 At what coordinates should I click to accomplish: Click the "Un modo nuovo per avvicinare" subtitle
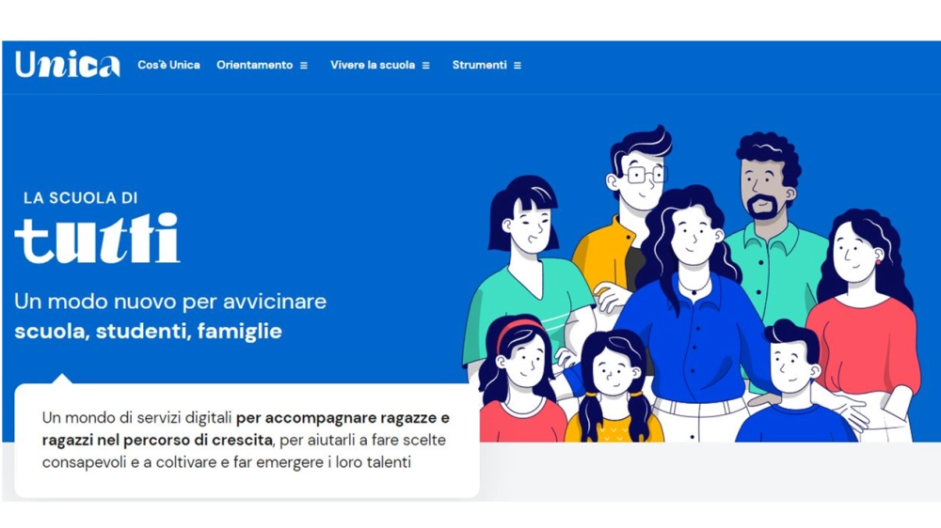click(x=170, y=301)
